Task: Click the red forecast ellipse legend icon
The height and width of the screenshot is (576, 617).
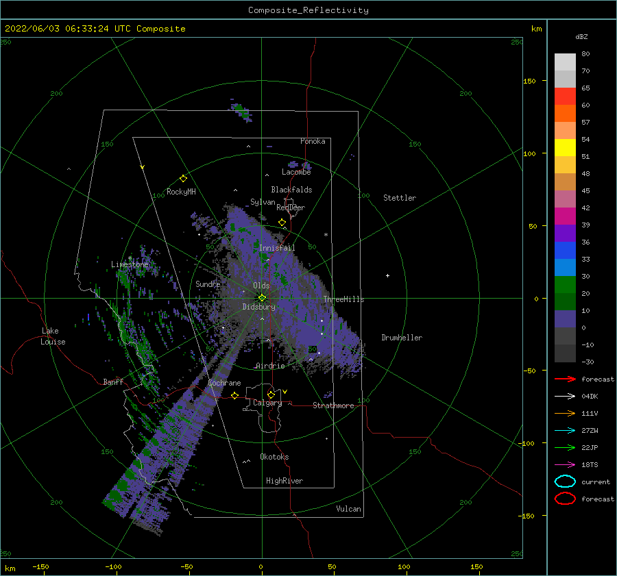Action: 565,499
